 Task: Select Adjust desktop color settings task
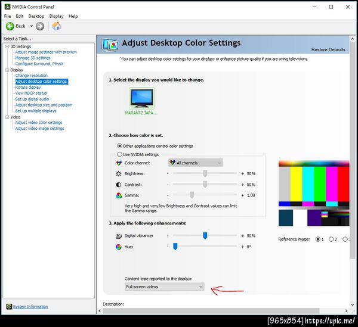(x=41, y=82)
